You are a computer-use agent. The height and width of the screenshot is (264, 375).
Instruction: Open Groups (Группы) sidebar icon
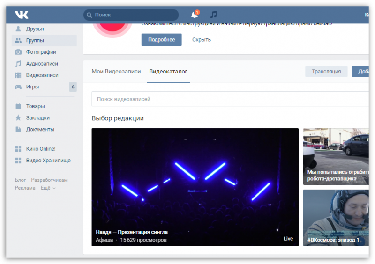click(x=18, y=41)
